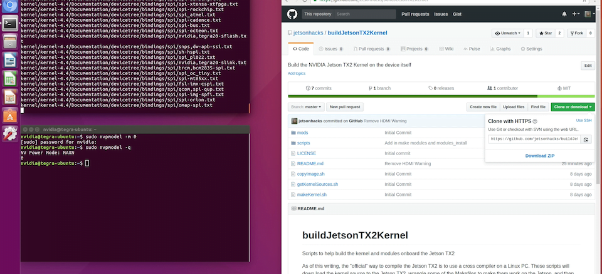Launch LibreOffice Impress from the dock

[x=10, y=98]
